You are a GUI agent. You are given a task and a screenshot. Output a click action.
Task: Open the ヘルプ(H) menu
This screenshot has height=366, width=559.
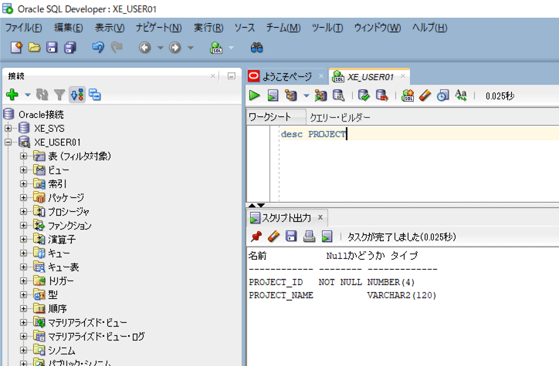click(x=430, y=28)
